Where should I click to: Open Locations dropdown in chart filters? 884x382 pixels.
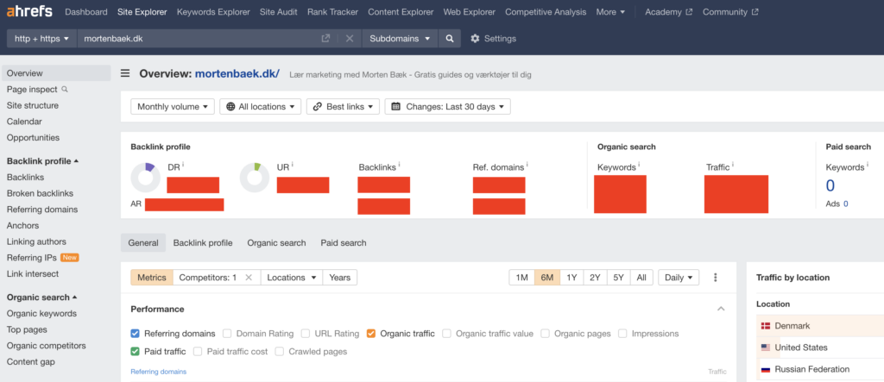(x=292, y=277)
